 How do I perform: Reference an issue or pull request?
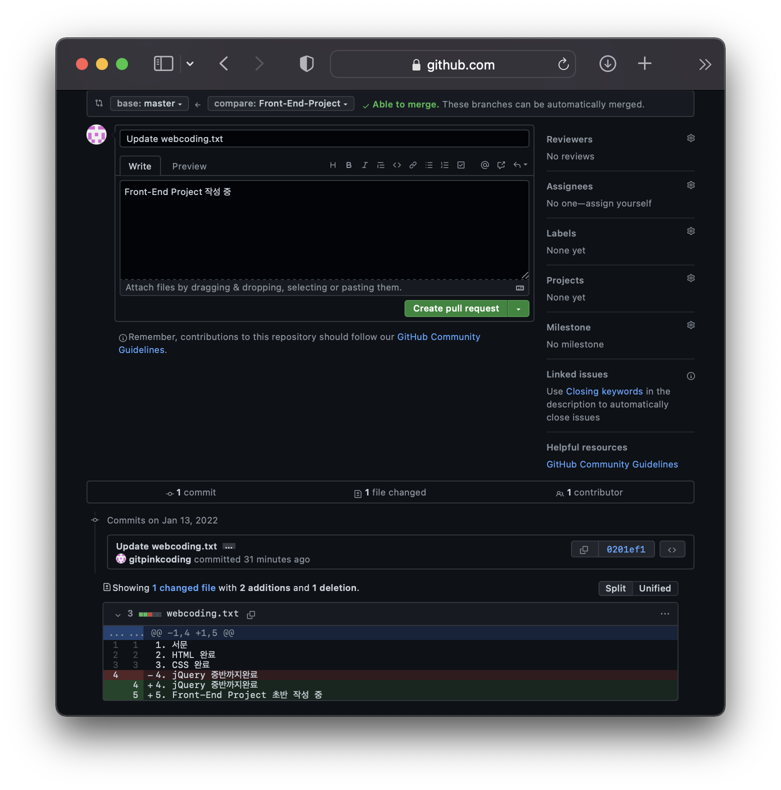coord(501,165)
